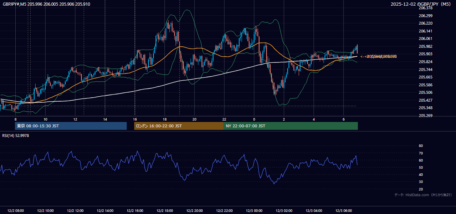
Task: Click the 2025-12-02 GBP/JPY (M5) chart title
Action: (421, 4)
